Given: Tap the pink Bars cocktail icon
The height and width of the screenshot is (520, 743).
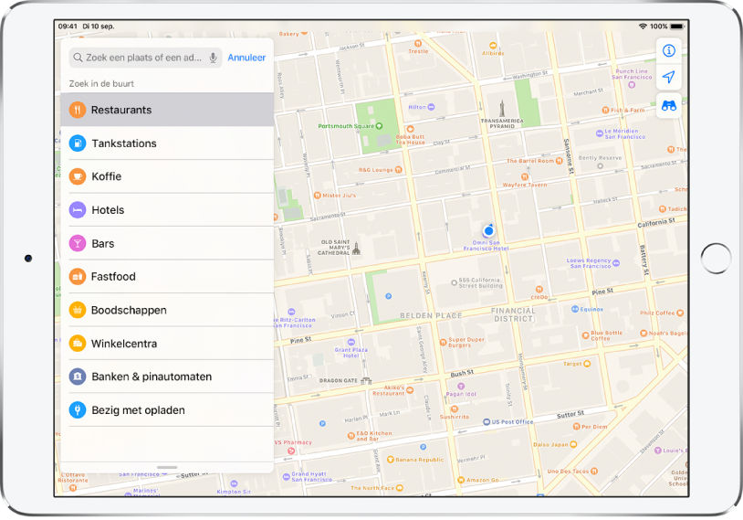Looking at the screenshot, I should (78, 244).
